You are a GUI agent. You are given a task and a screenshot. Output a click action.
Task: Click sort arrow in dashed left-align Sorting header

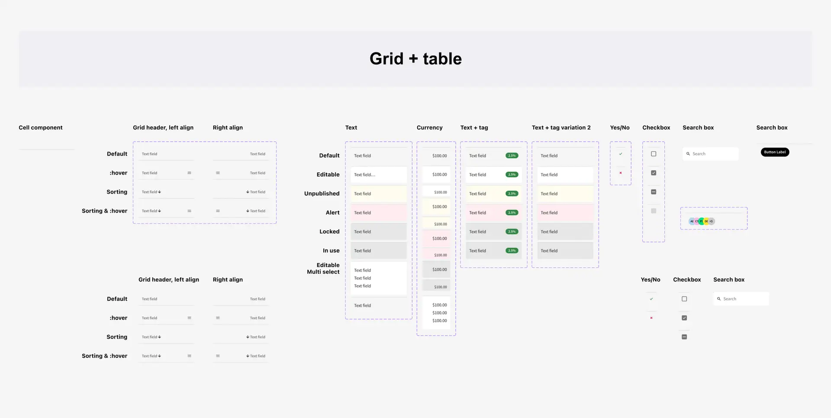pos(160,192)
